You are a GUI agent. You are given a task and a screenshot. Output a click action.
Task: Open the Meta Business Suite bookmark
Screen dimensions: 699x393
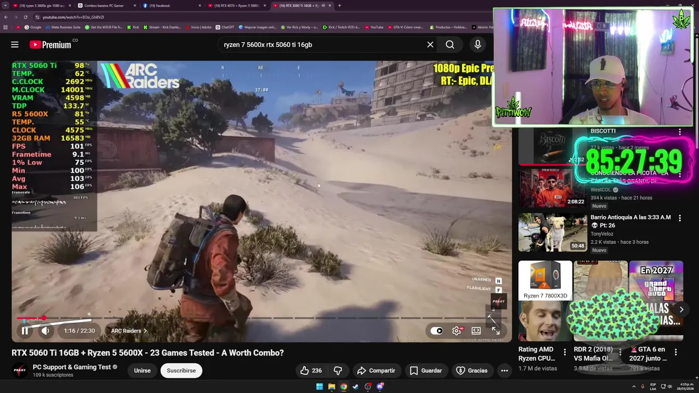coord(63,27)
